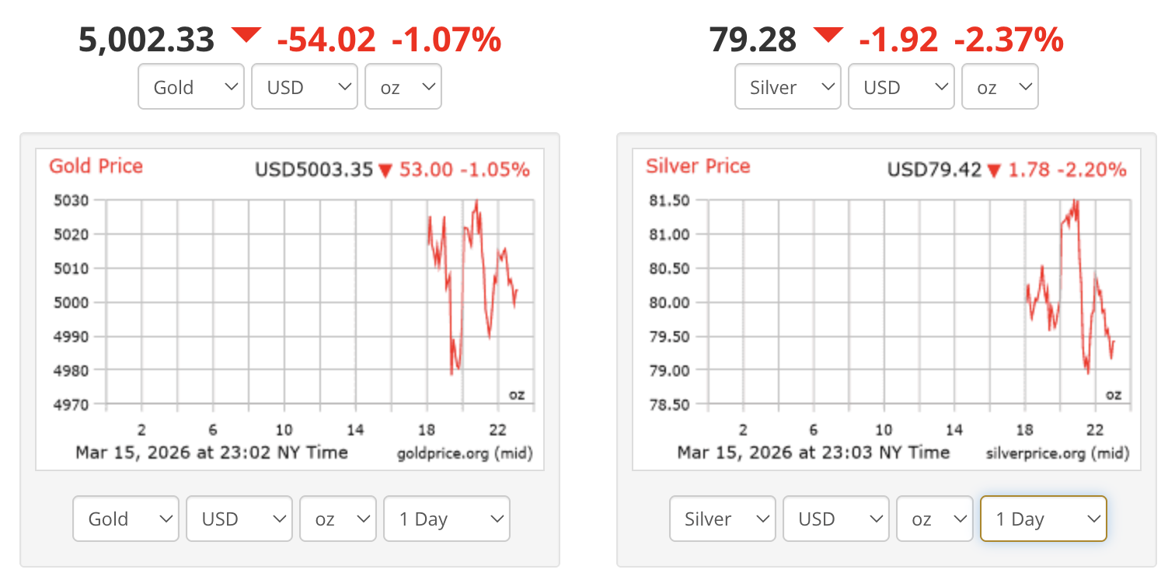
Task: Open the top USD currency dropdown for gold
Action: coord(304,86)
